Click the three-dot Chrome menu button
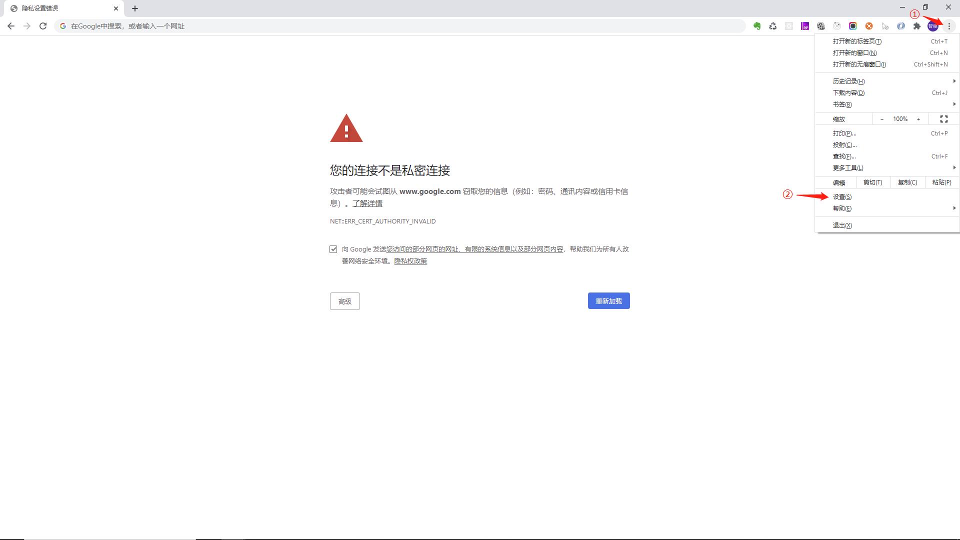Screen dimensions: 960x540 (949, 26)
